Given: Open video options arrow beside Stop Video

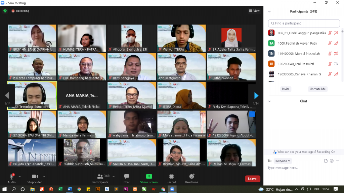Looking at the screenshot, I should coord(44,176).
